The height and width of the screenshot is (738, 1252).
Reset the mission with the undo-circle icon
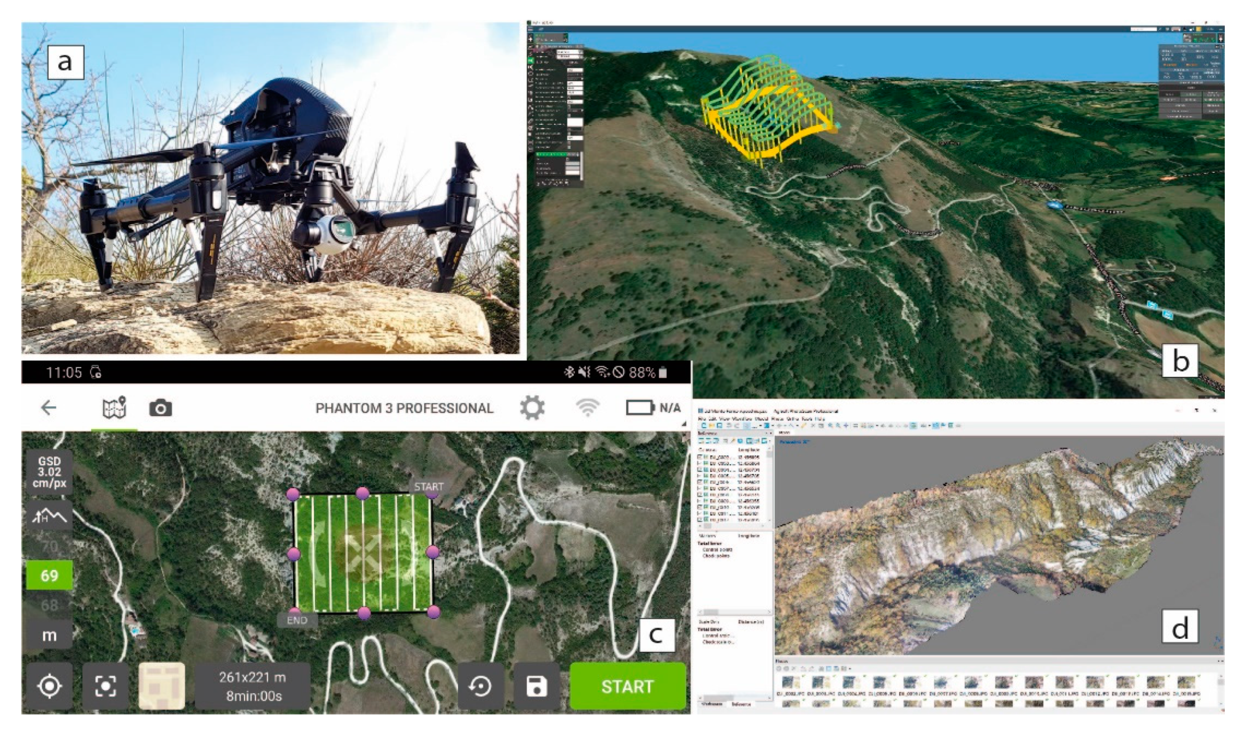(x=481, y=686)
